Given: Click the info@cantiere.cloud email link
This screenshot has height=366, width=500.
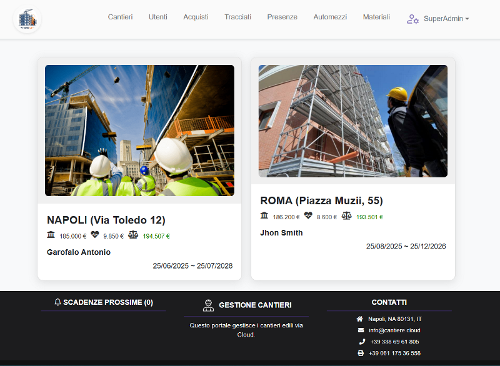Looking at the screenshot, I should pos(394,330).
